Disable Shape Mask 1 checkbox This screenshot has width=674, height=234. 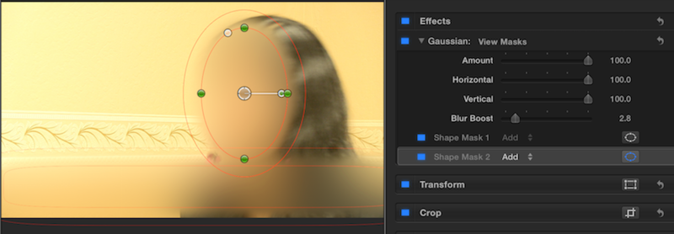421,137
